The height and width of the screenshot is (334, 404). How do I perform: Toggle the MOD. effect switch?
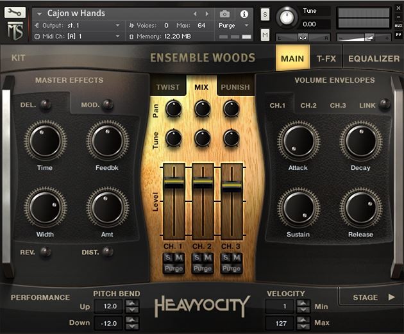pyautogui.click(x=108, y=104)
